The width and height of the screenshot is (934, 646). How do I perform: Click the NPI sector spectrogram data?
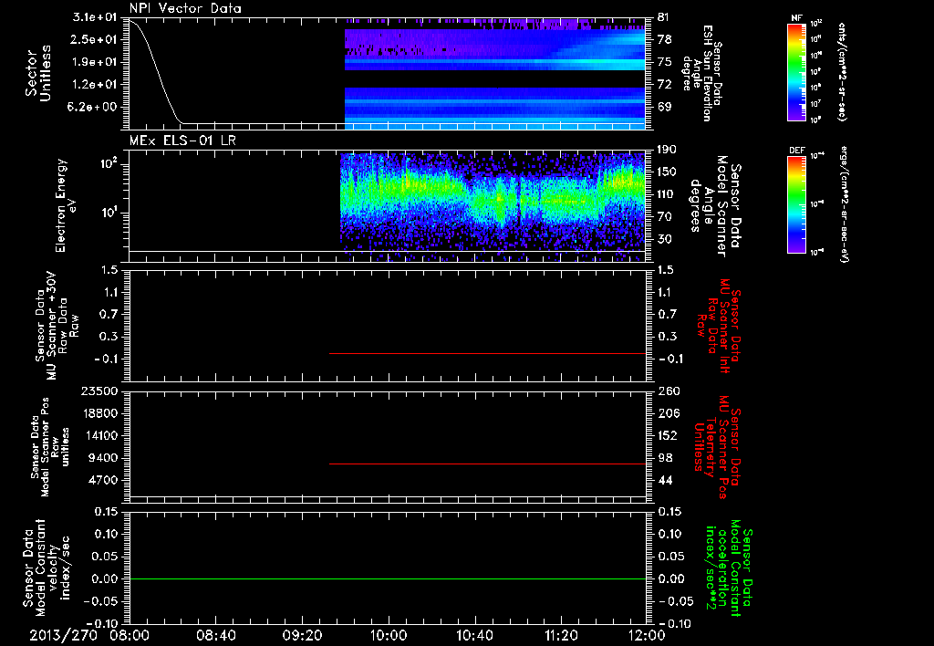495,75
